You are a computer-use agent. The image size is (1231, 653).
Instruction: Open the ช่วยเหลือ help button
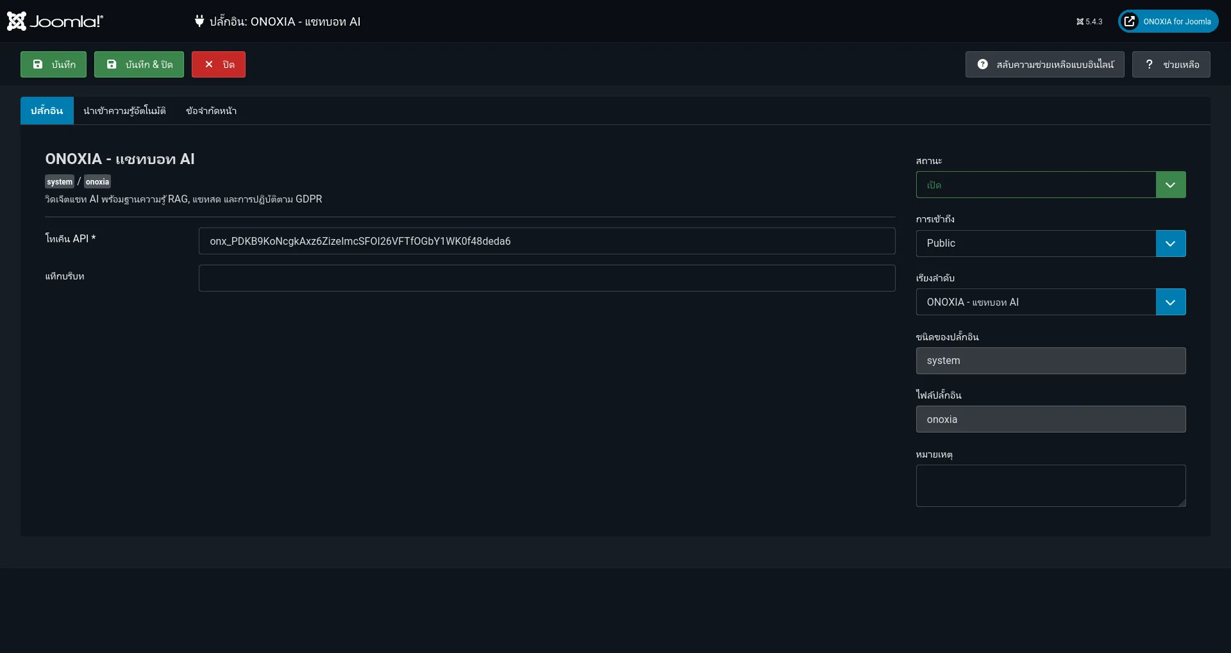click(x=1171, y=64)
